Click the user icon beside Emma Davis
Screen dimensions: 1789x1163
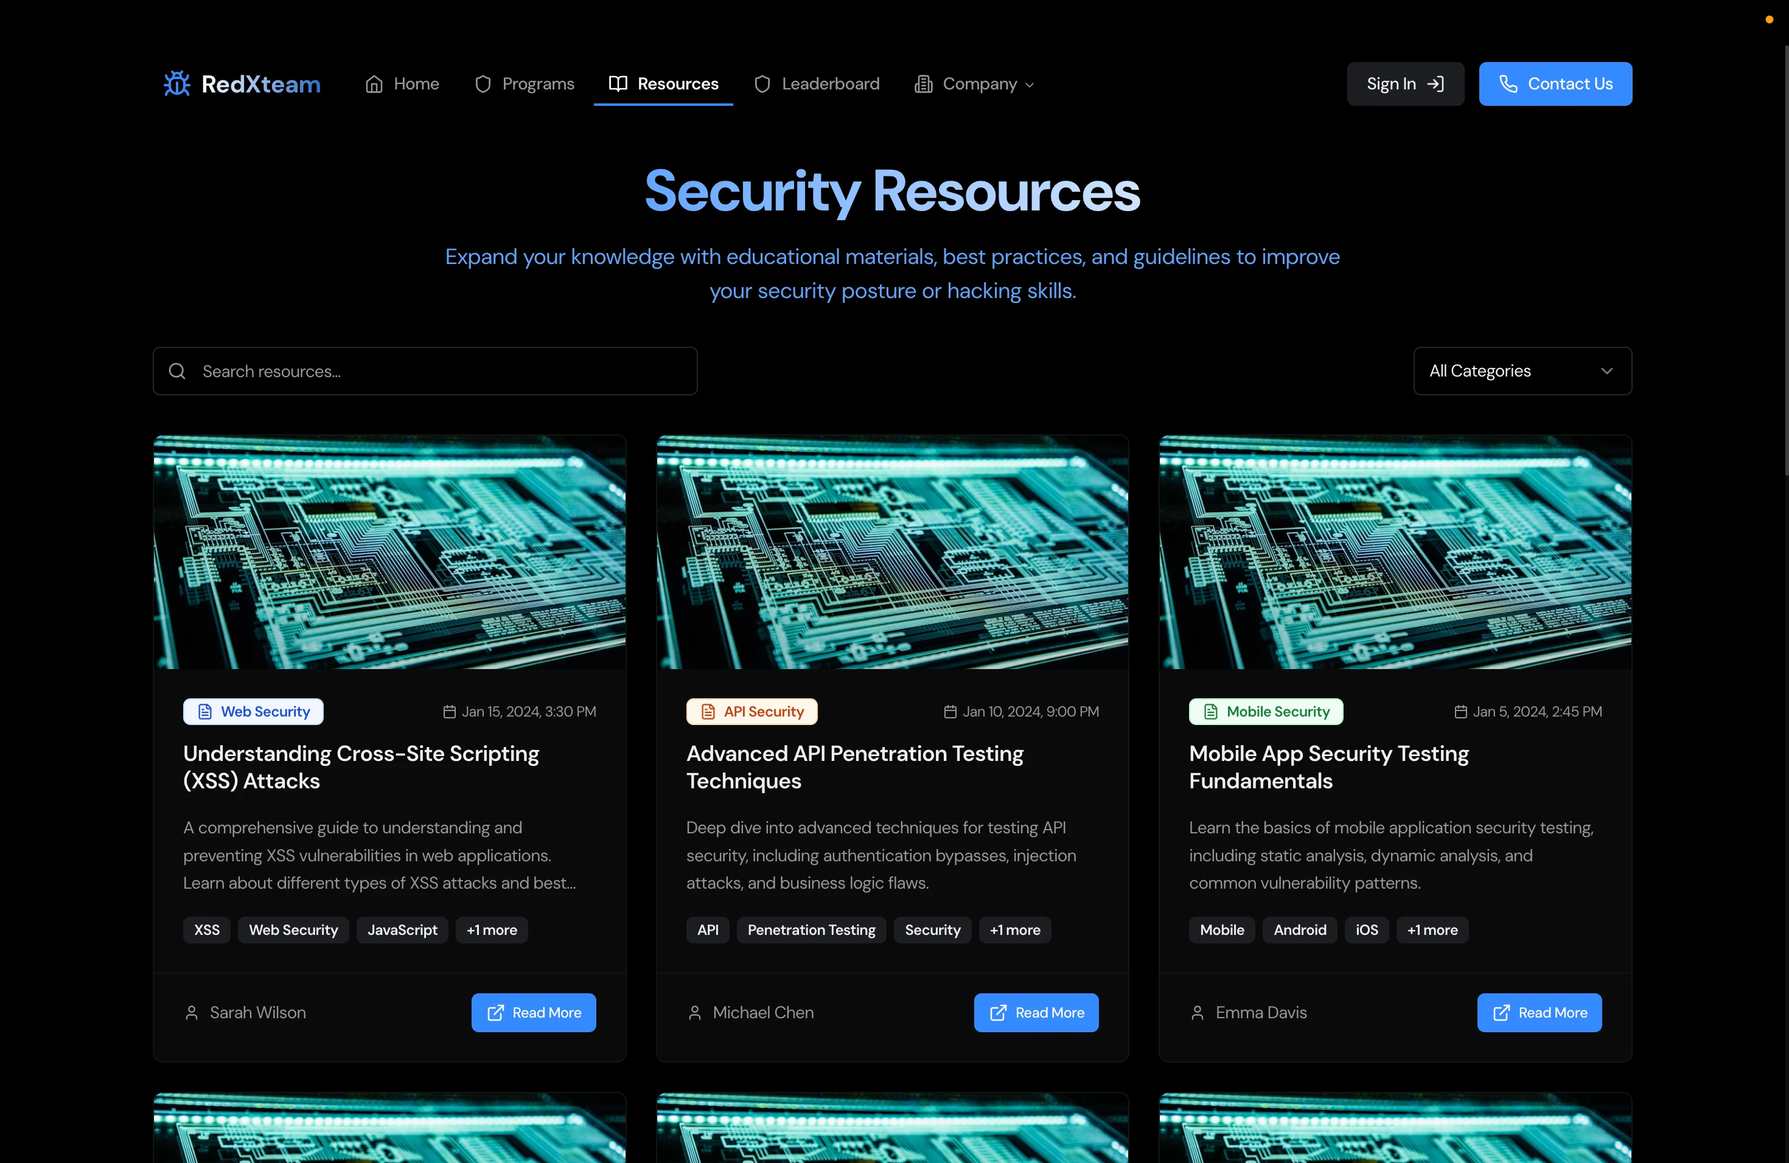1198,1013
